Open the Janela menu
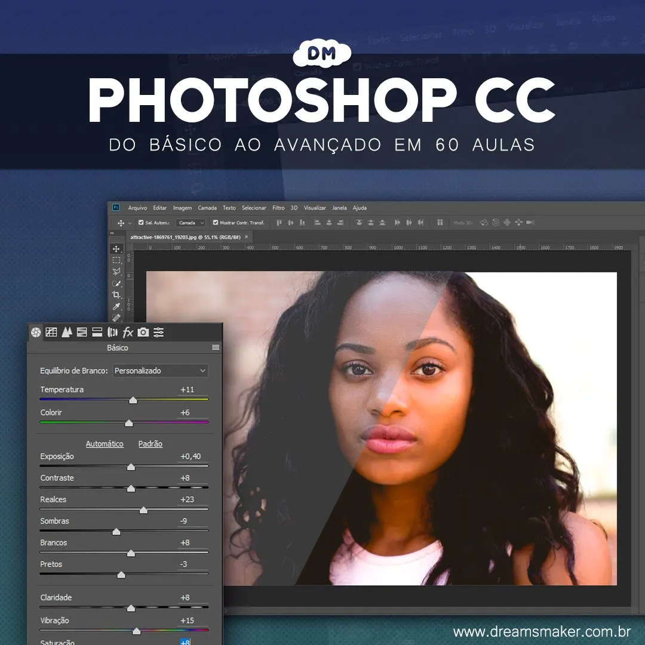645x645 pixels. point(339,208)
